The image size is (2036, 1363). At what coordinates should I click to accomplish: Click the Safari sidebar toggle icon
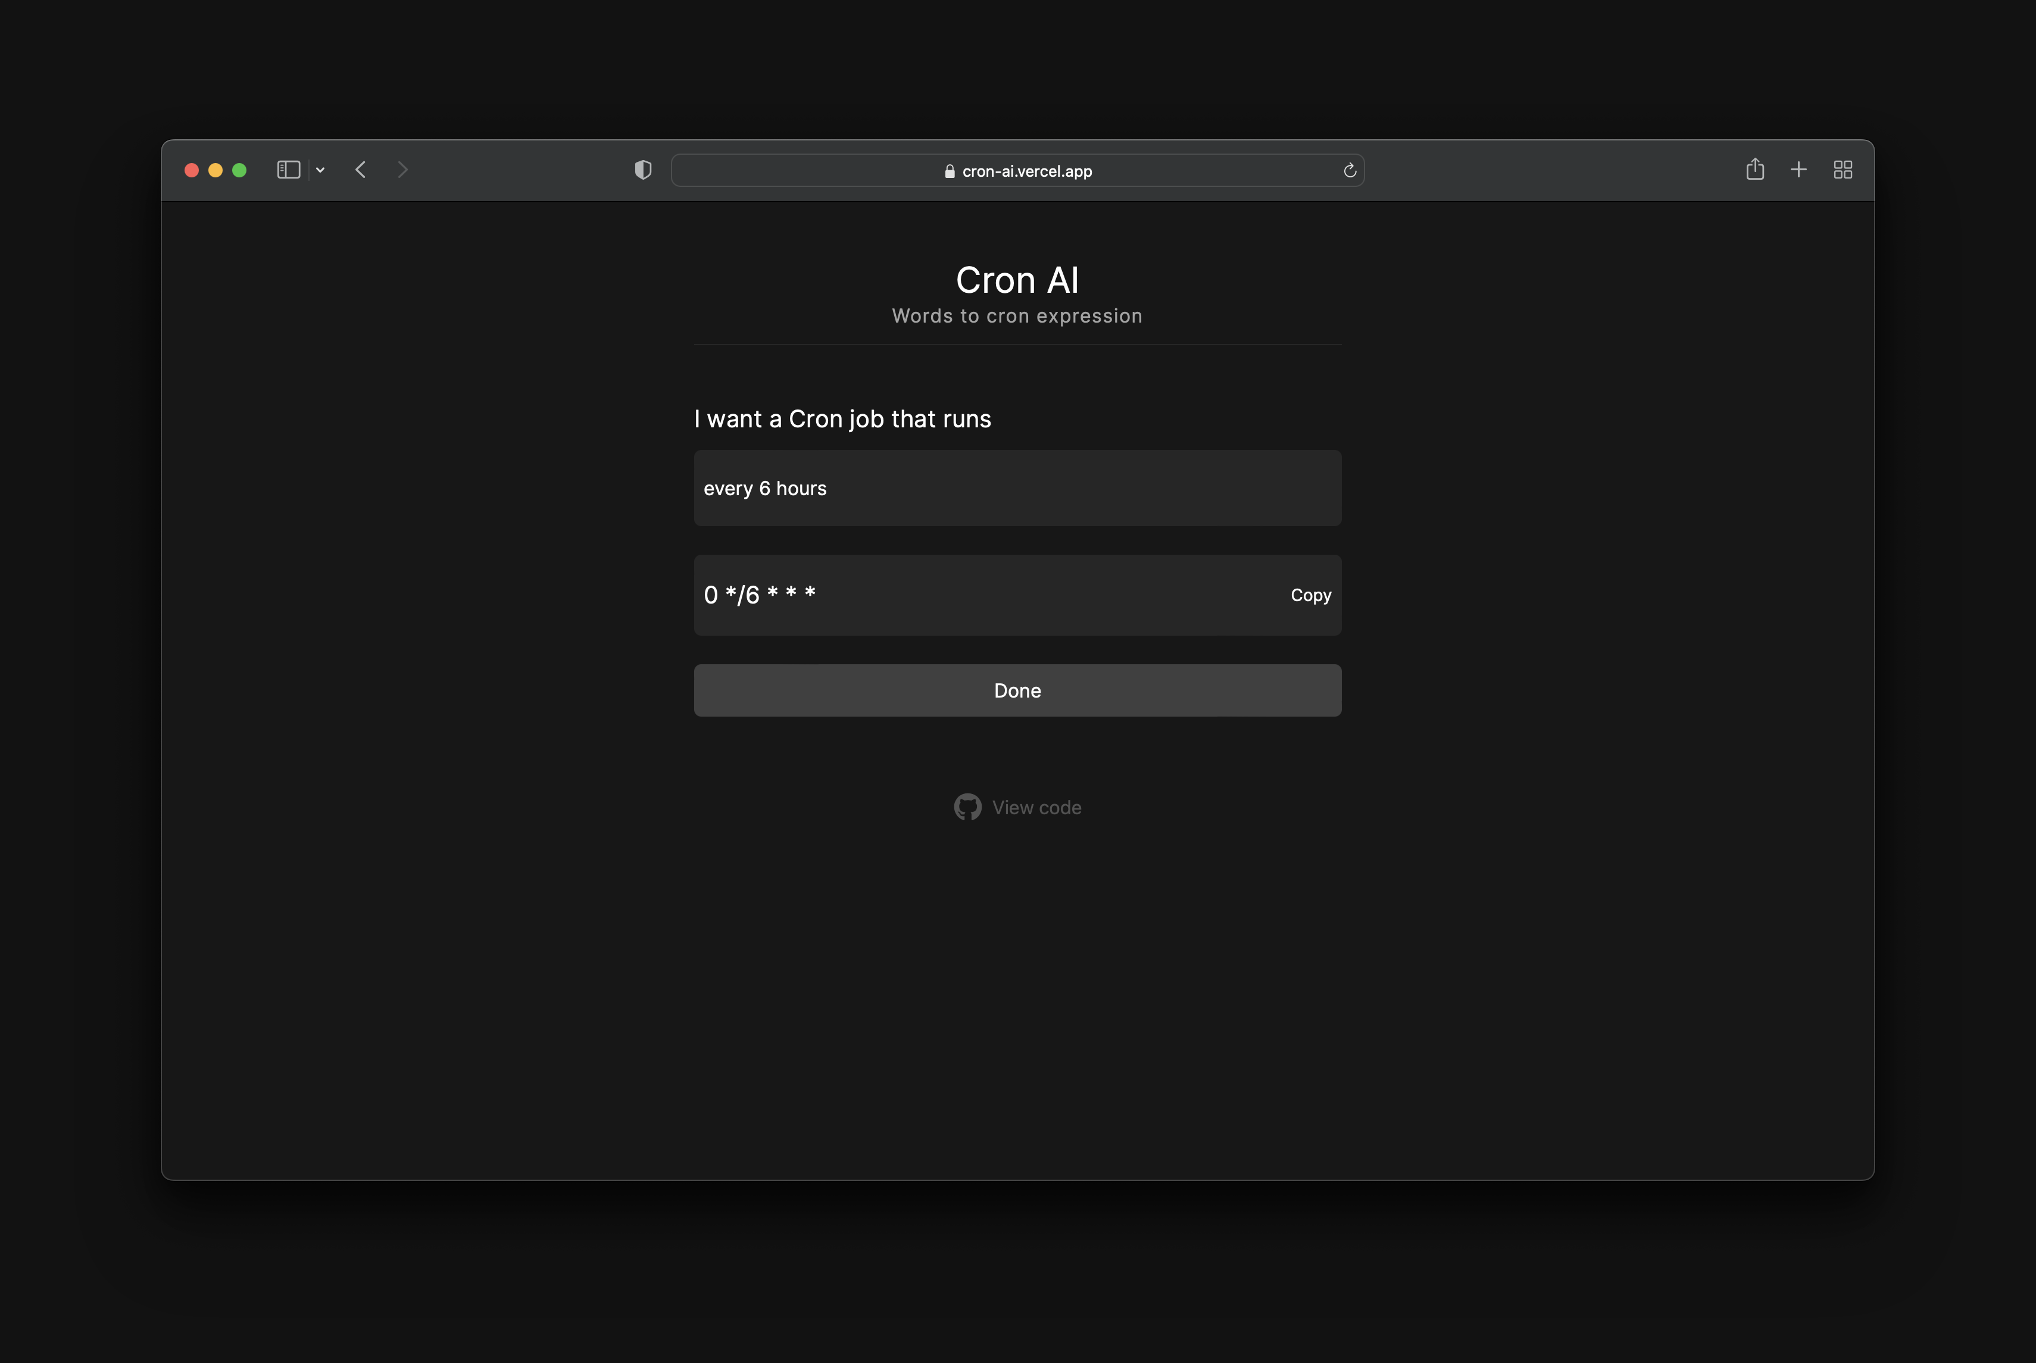[288, 170]
